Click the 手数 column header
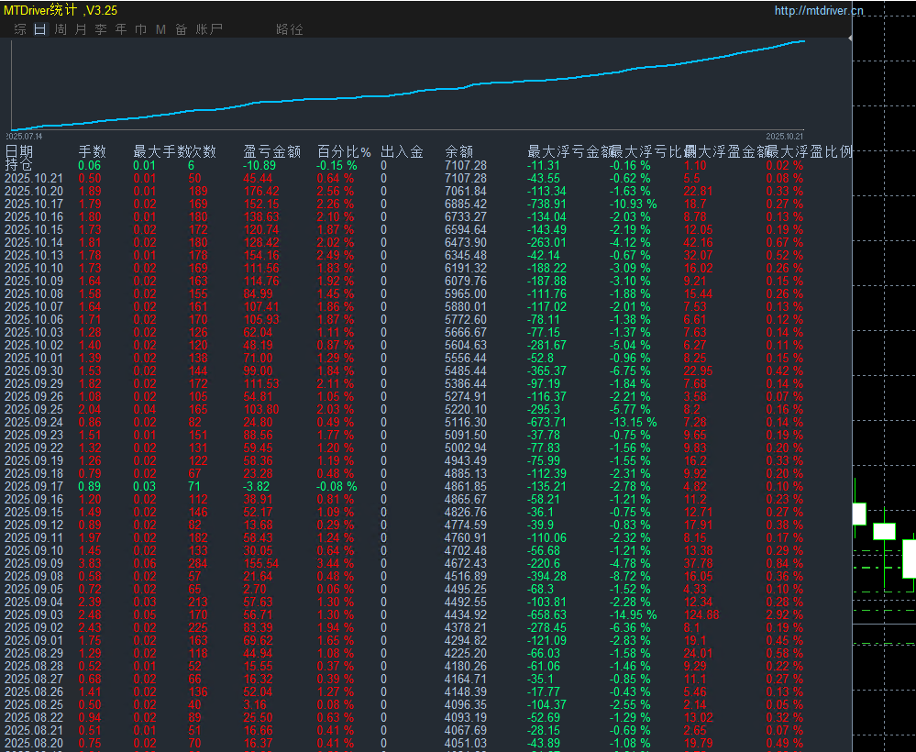Viewport: 916px width, 752px height. tap(92, 152)
